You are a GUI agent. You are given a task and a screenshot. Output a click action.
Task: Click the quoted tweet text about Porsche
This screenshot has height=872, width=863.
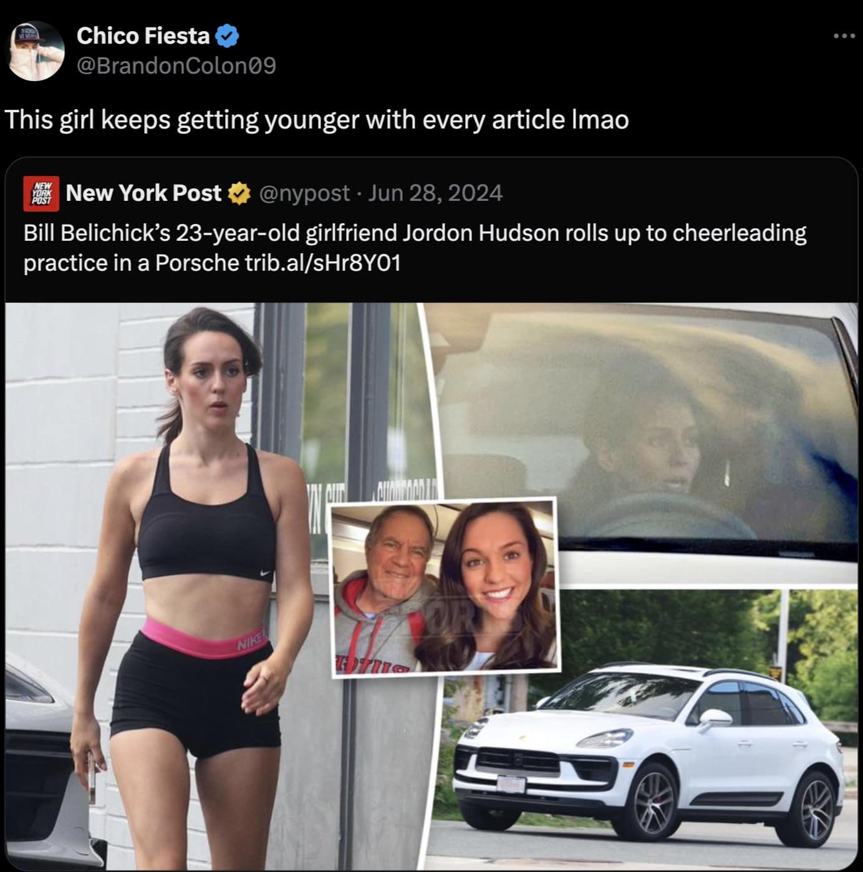415,248
